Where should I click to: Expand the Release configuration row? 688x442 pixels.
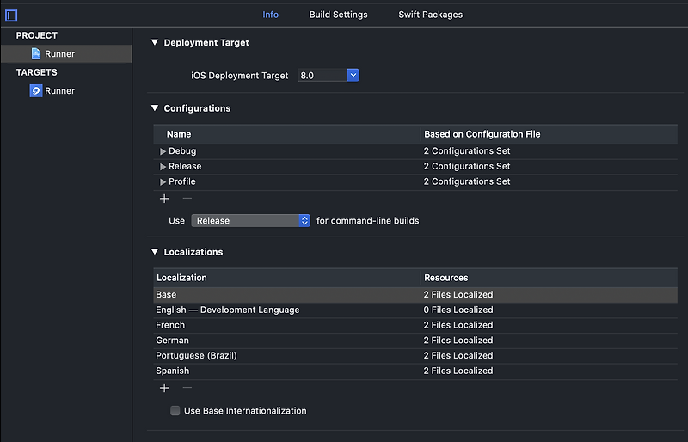(163, 167)
